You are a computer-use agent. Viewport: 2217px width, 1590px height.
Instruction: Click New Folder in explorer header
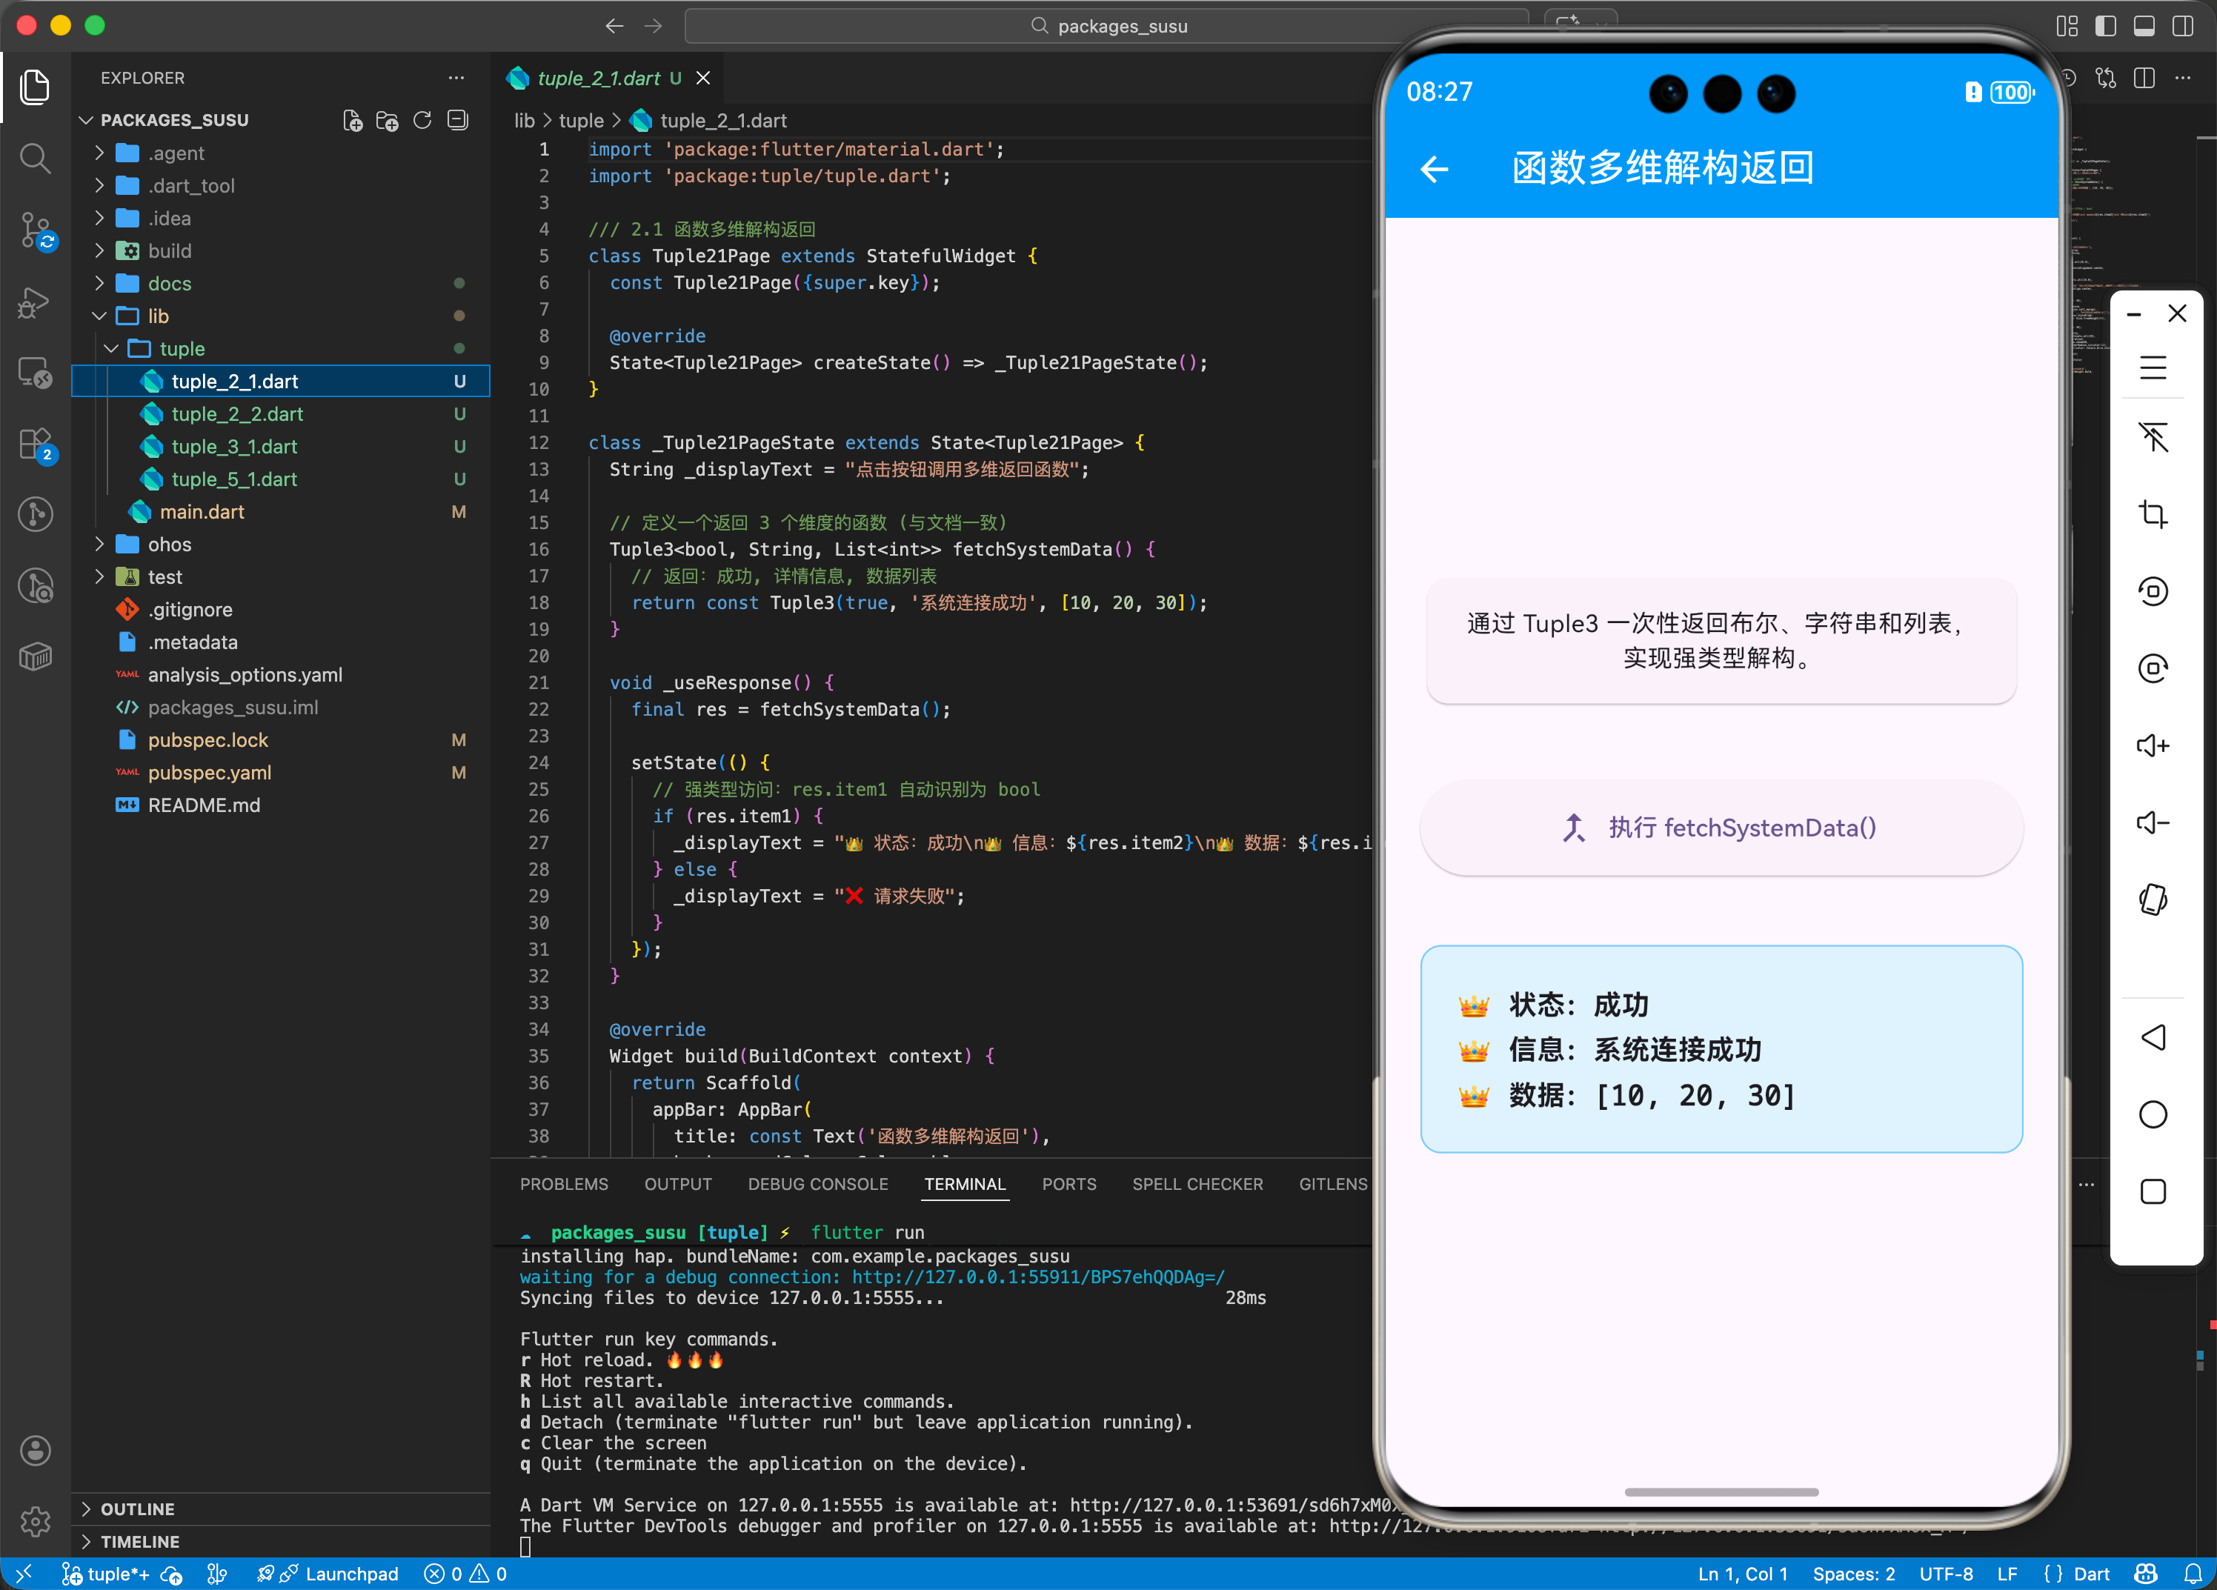(x=387, y=120)
